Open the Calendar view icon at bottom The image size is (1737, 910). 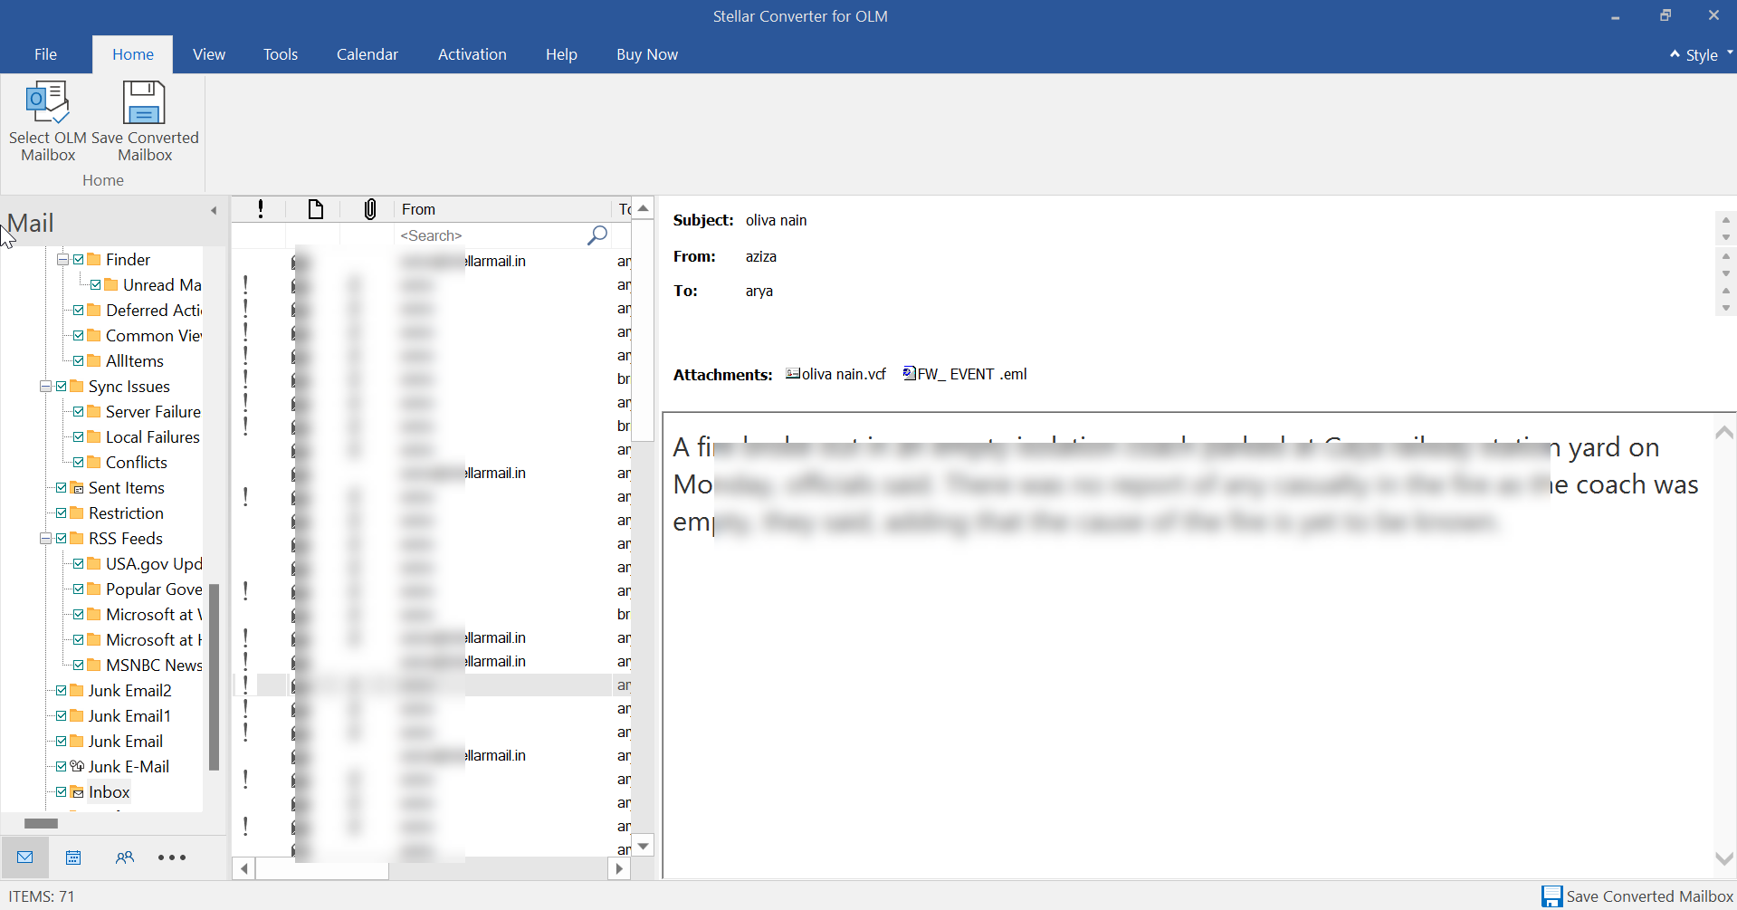(73, 857)
